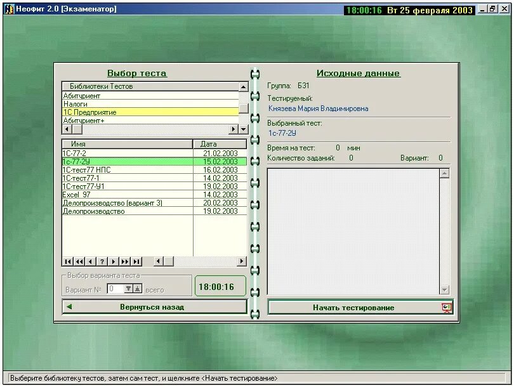Click Вариант № input field
This screenshot has height=387, width=514.
click(x=115, y=289)
